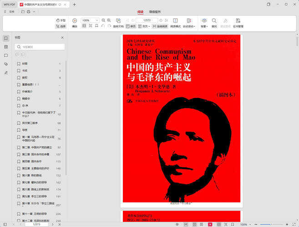Click the zoom out magnifier icon
This screenshot has width=299, height=227.
click(103, 20)
